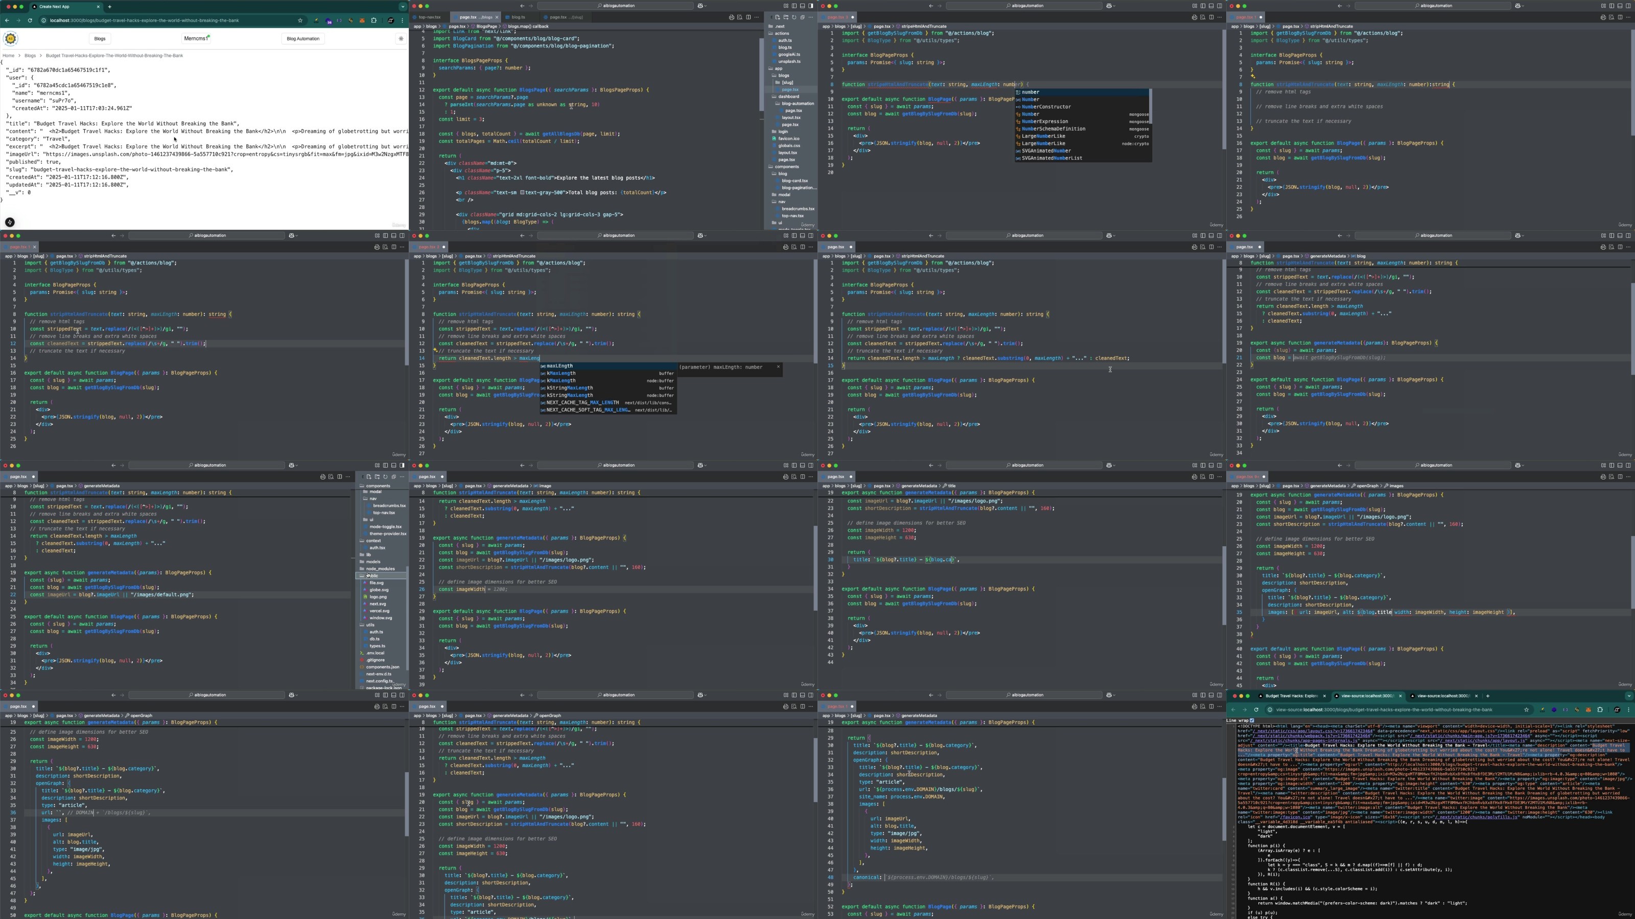Screen dimensions: 1635x919
Task: View site information for the localhost:3000/blogs address
Action: click(44, 20)
